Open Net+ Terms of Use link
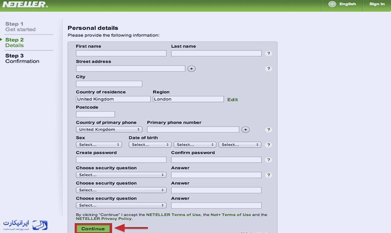The image size is (391, 233). [231, 214]
